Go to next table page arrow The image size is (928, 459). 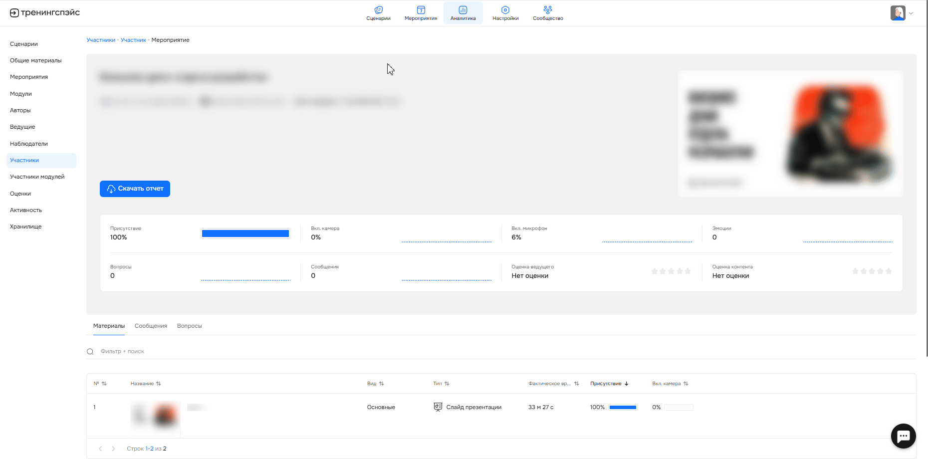tap(113, 449)
